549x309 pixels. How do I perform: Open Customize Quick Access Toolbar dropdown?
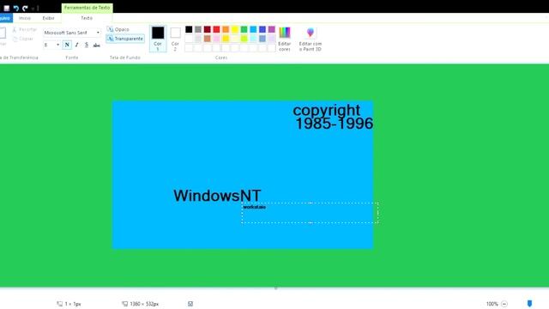[x=33, y=8]
